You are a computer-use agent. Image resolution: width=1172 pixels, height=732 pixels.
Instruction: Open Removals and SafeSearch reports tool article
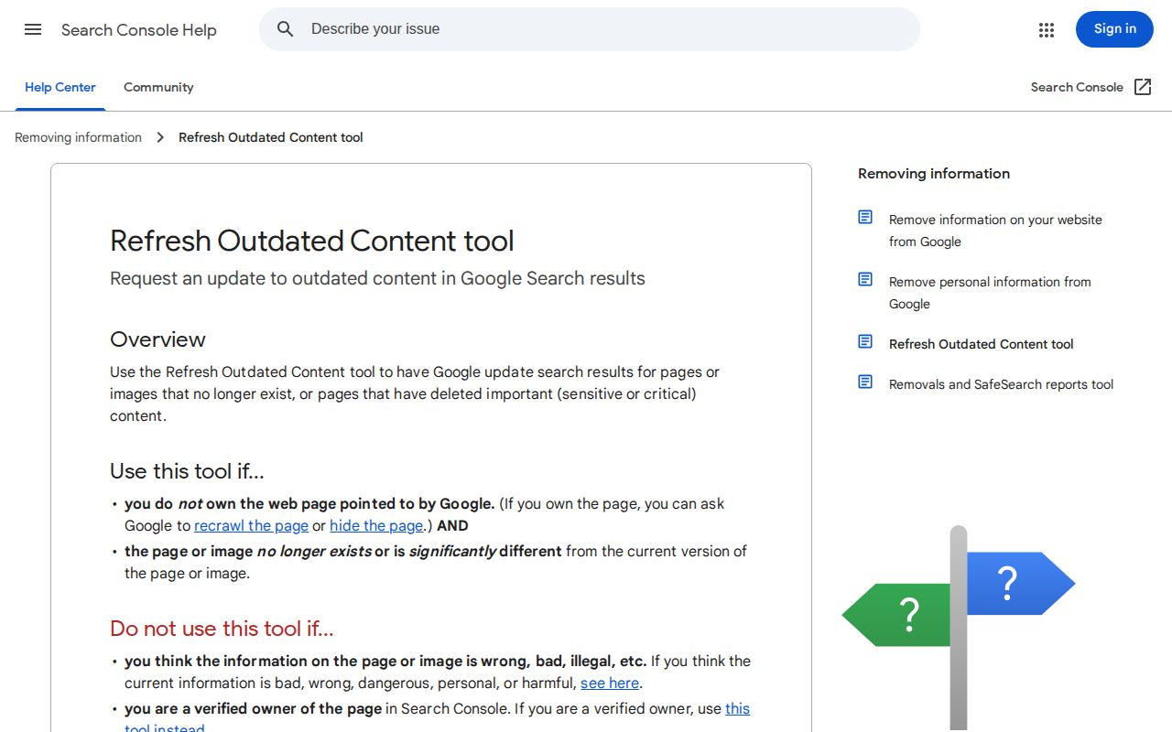[x=1001, y=384]
